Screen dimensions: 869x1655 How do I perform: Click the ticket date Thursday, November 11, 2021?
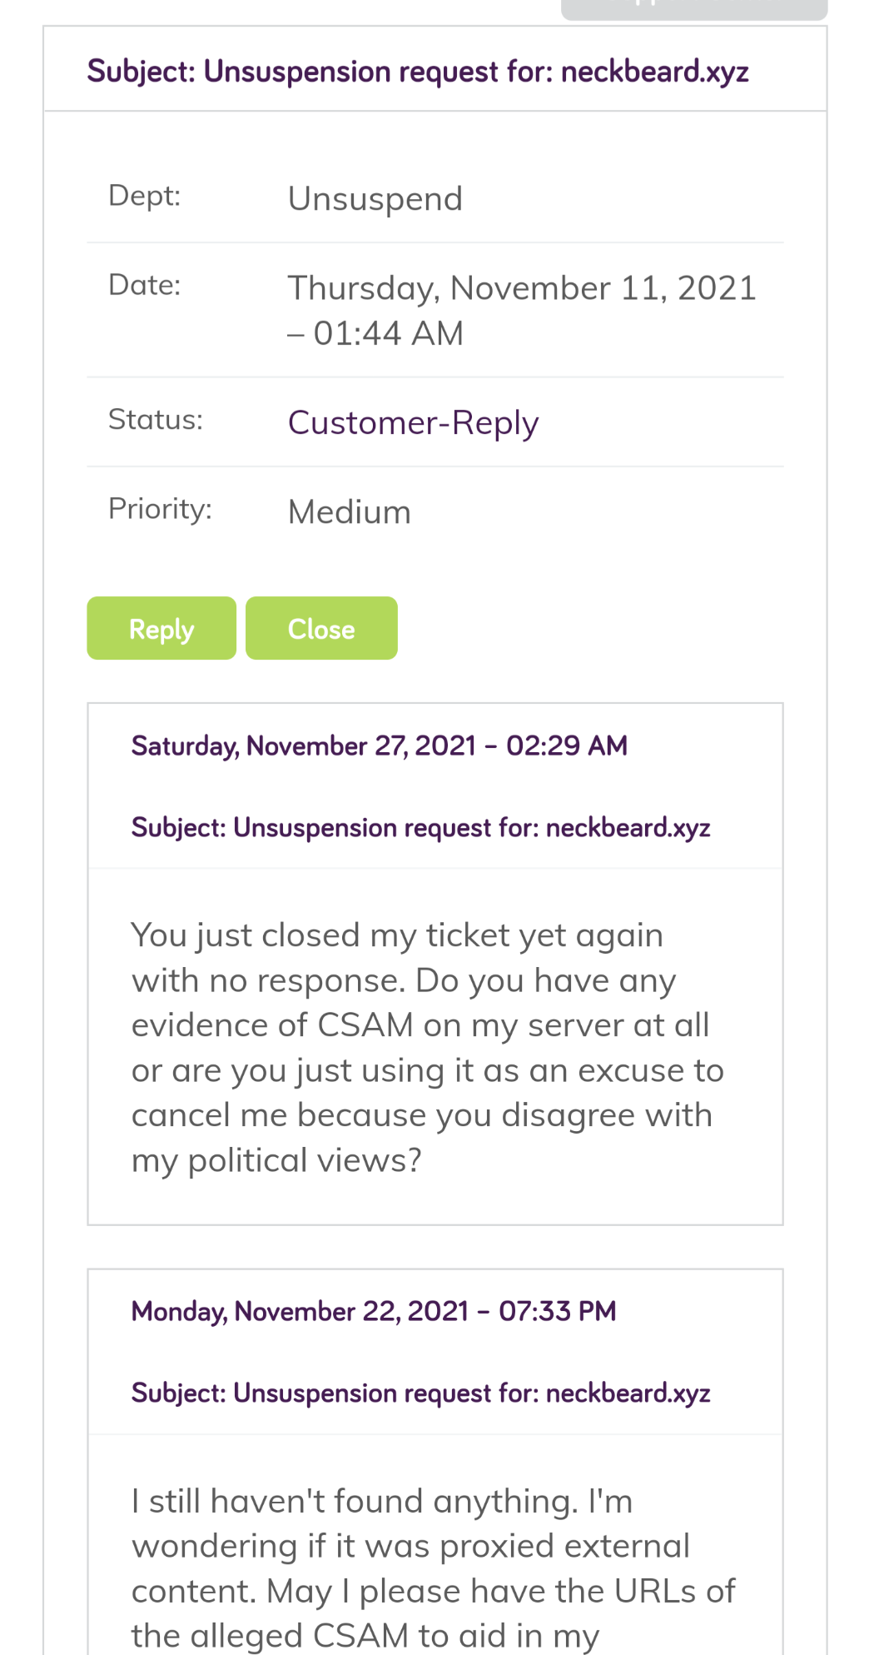521,288
